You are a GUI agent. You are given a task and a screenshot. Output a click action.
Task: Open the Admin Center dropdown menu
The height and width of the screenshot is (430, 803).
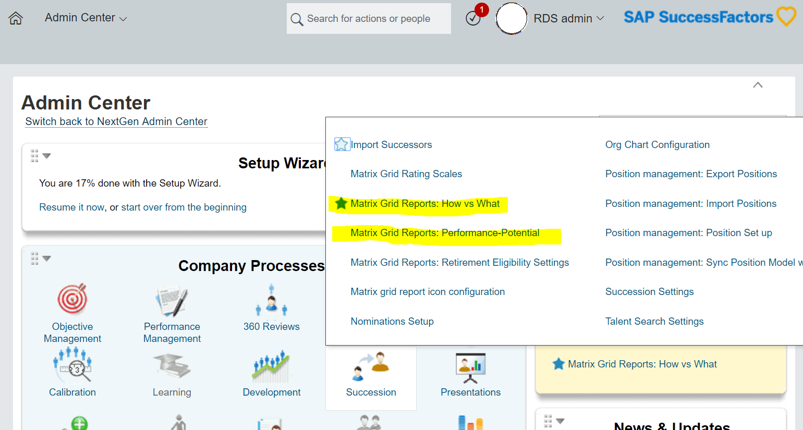pos(86,18)
